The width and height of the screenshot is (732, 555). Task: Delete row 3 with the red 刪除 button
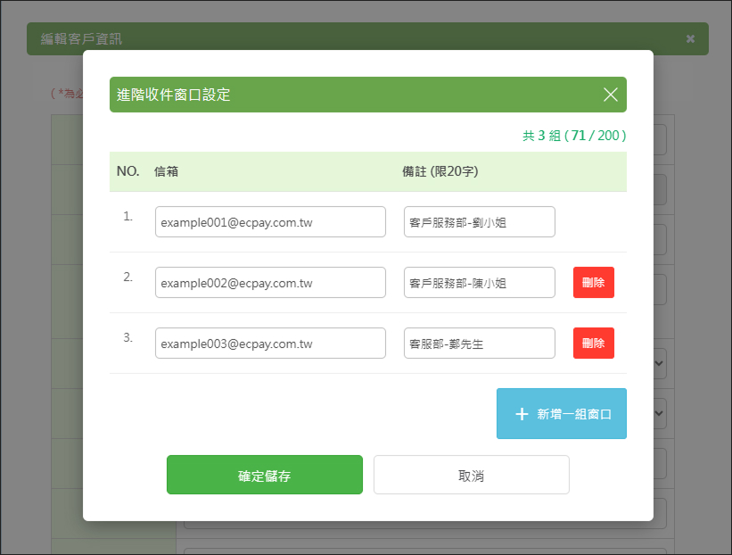[x=593, y=343]
